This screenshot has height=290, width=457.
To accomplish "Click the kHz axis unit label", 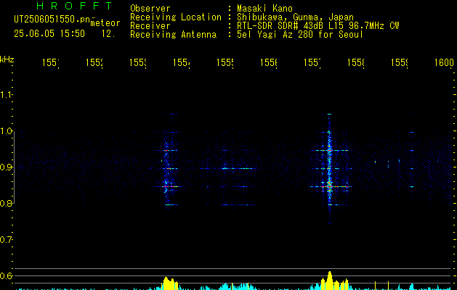I will (x=7, y=59).
